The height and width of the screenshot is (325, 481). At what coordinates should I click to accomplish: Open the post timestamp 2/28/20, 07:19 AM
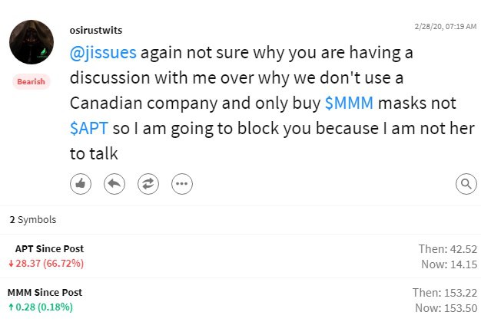pyautogui.click(x=446, y=27)
